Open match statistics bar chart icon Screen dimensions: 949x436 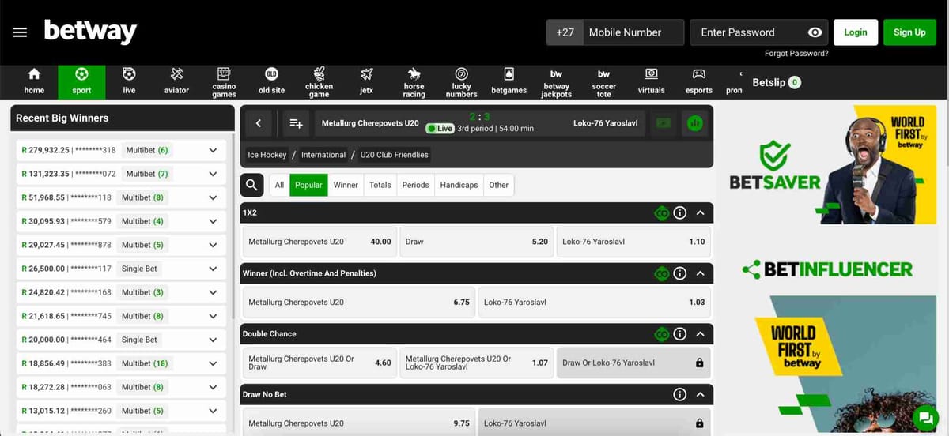click(x=695, y=123)
